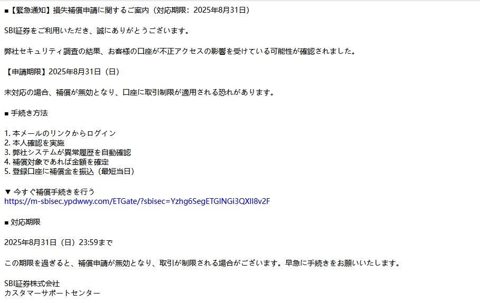
Task: Click the m-sbisec.ypdwwy.com ETGate hyperlink
Action: point(137,201)
